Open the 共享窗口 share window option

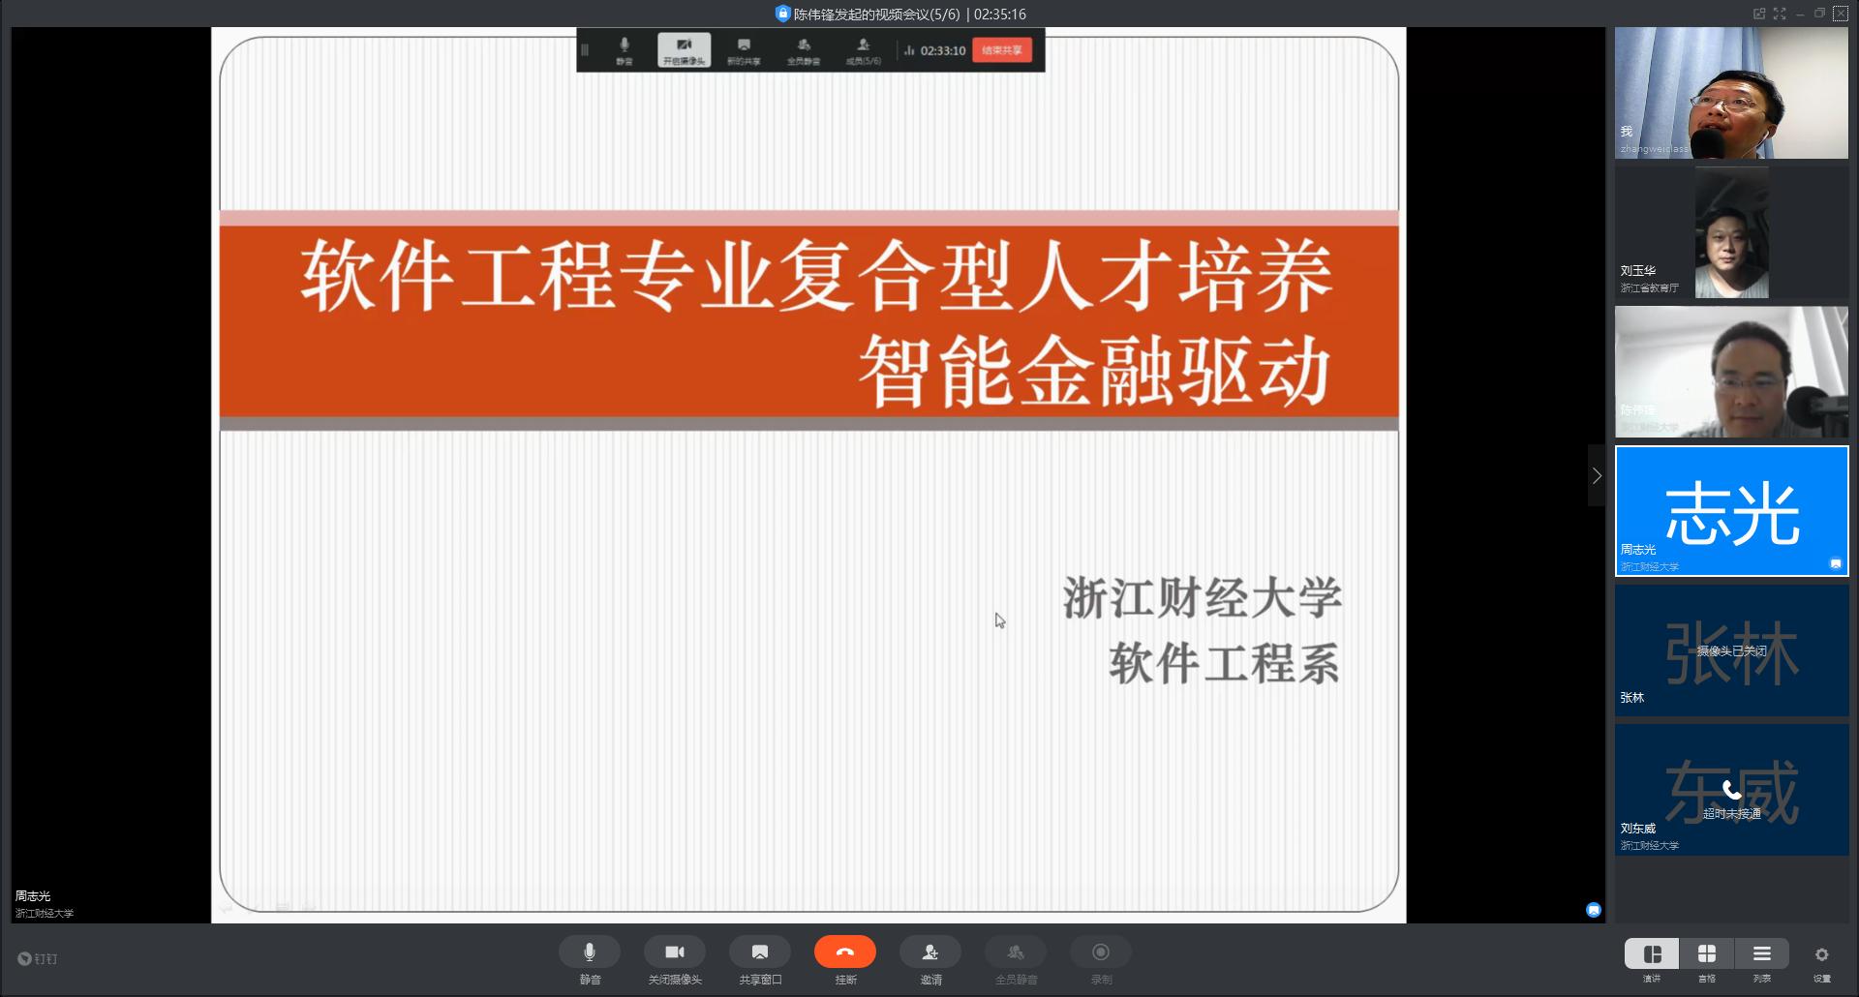click(x=760, y=952)
